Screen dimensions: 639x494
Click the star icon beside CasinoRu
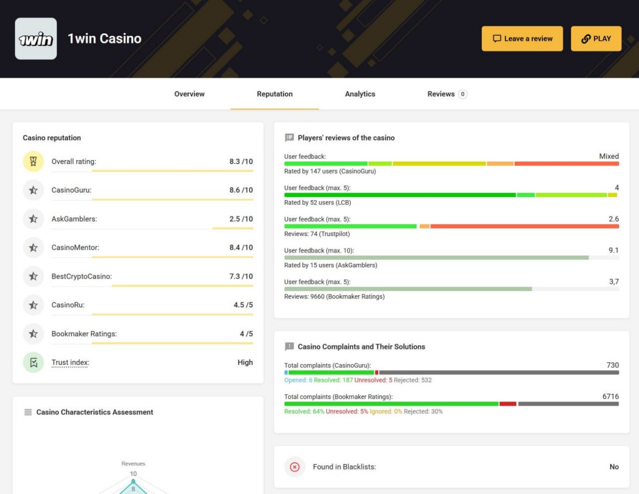click(x=33, y=305)
